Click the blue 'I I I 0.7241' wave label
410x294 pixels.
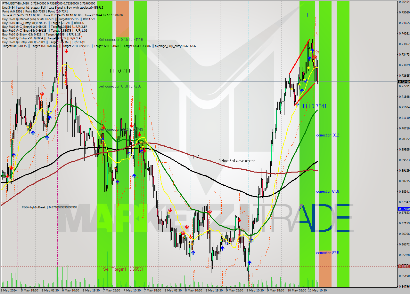[x=315, y=106]
